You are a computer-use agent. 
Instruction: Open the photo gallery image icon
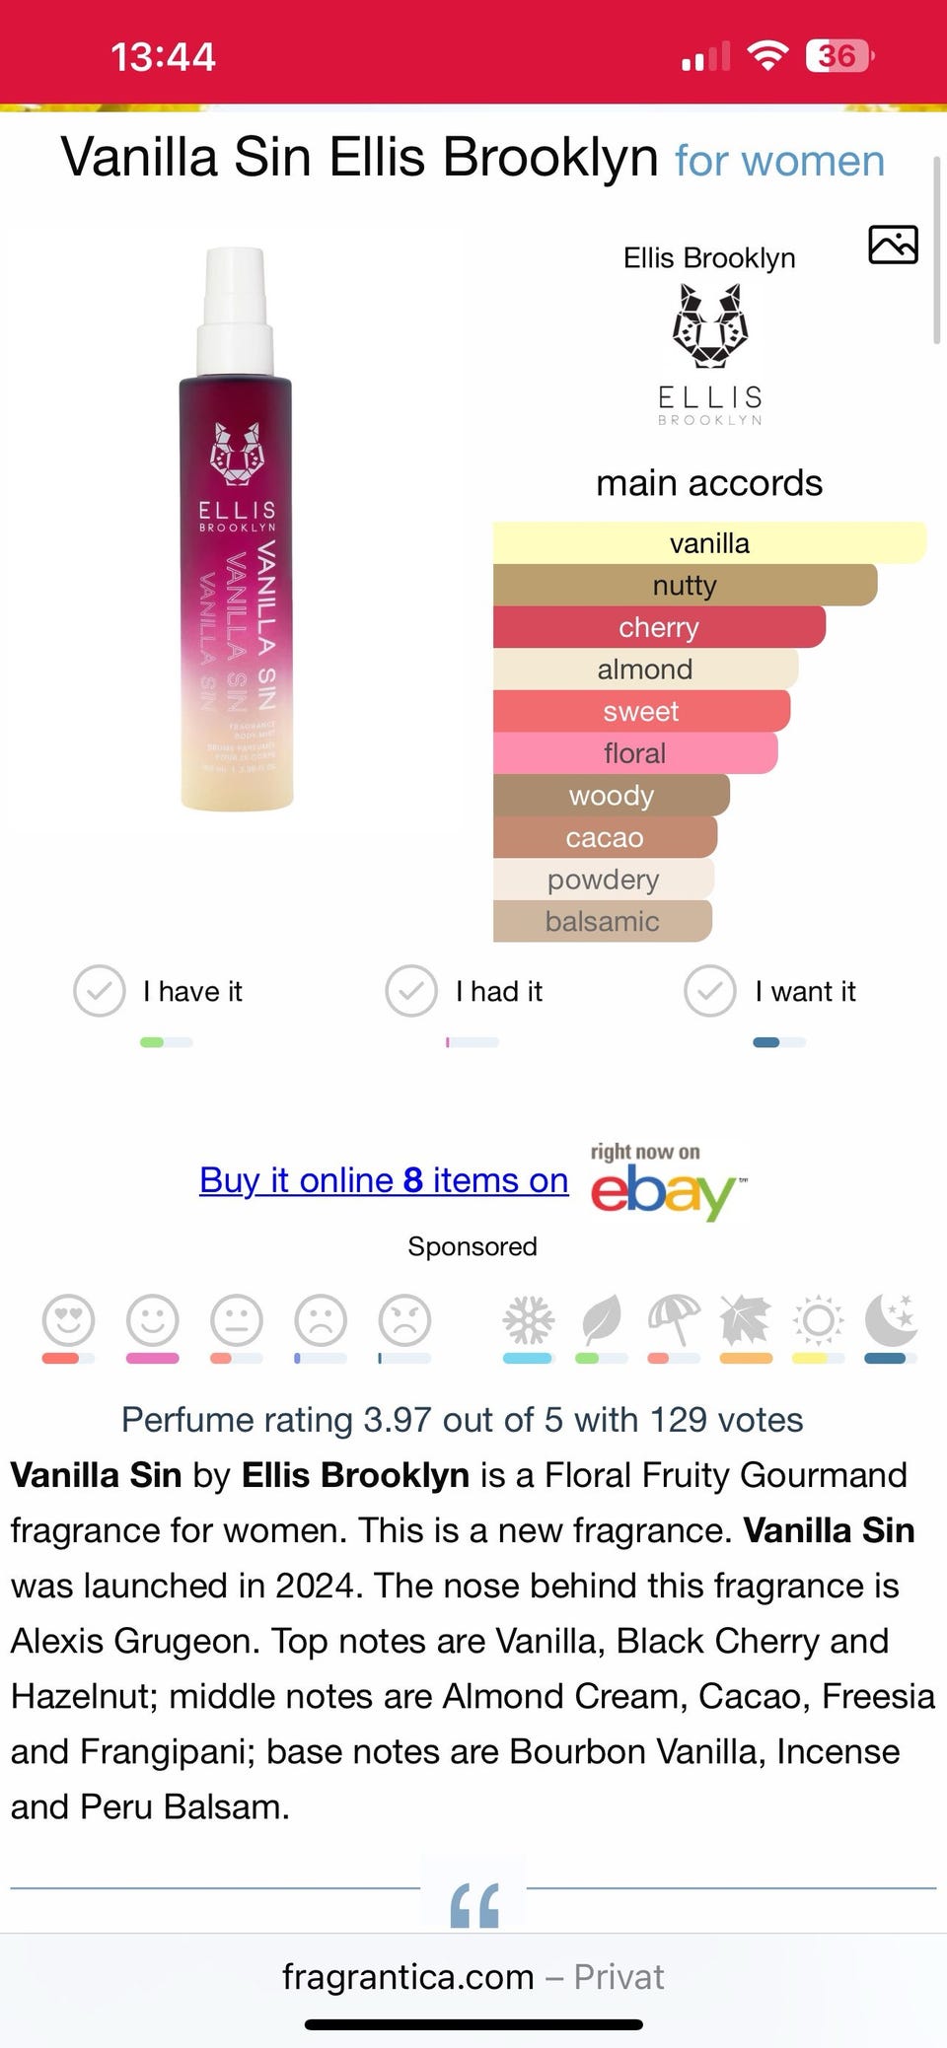coord(893,245)
